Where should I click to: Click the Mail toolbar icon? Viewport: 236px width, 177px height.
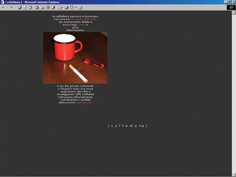click(x=60, y=7)
